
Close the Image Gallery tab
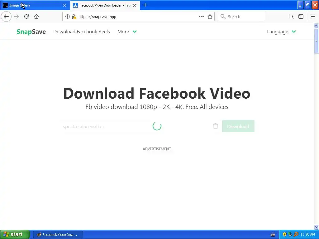(x=64, y=5)
